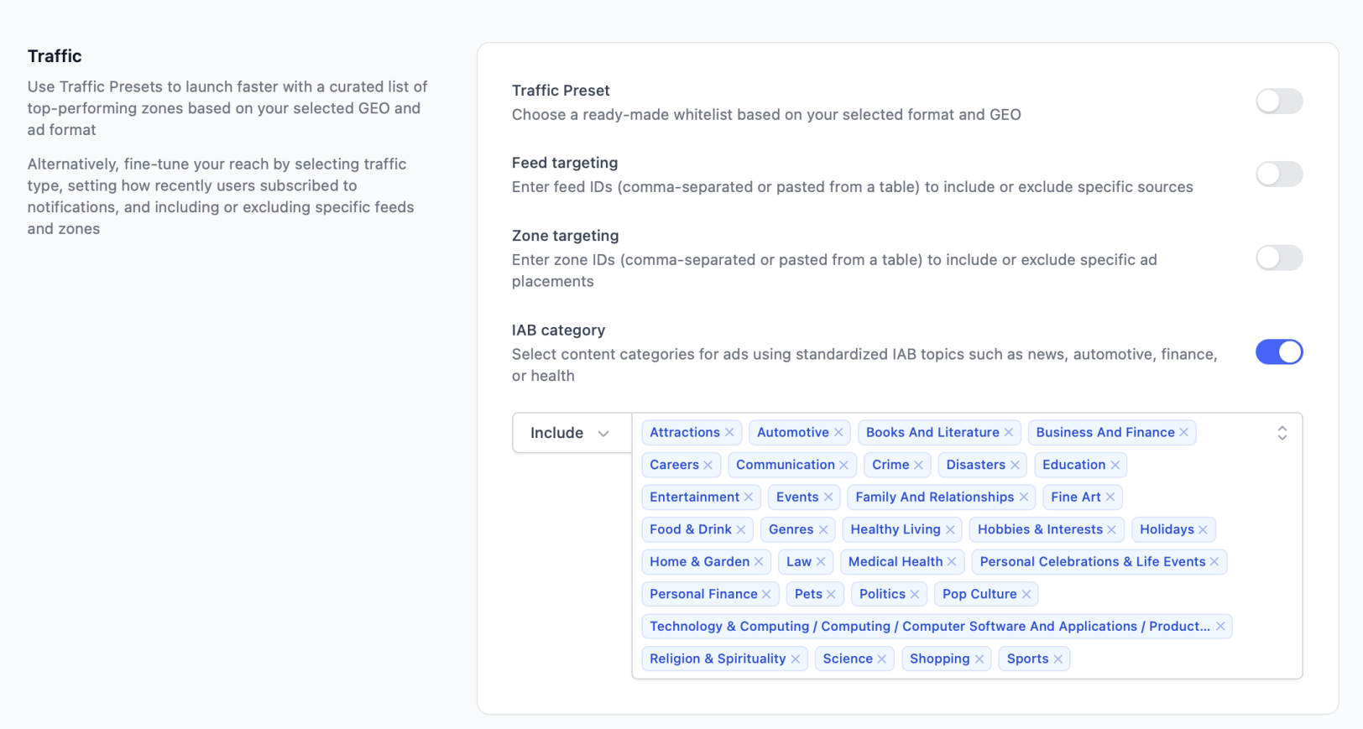Remove the Automotive category tag
This screenshot has width=1363, height=729.
coord(838,433)
